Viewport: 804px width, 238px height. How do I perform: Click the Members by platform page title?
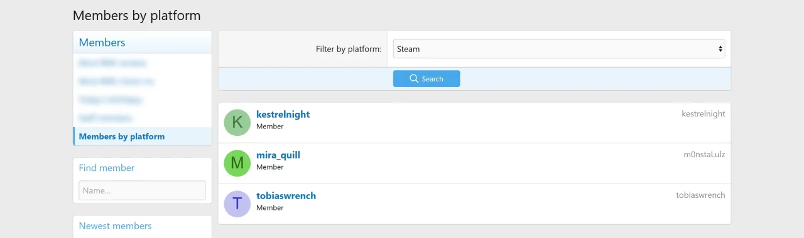[x=136, y=16]
